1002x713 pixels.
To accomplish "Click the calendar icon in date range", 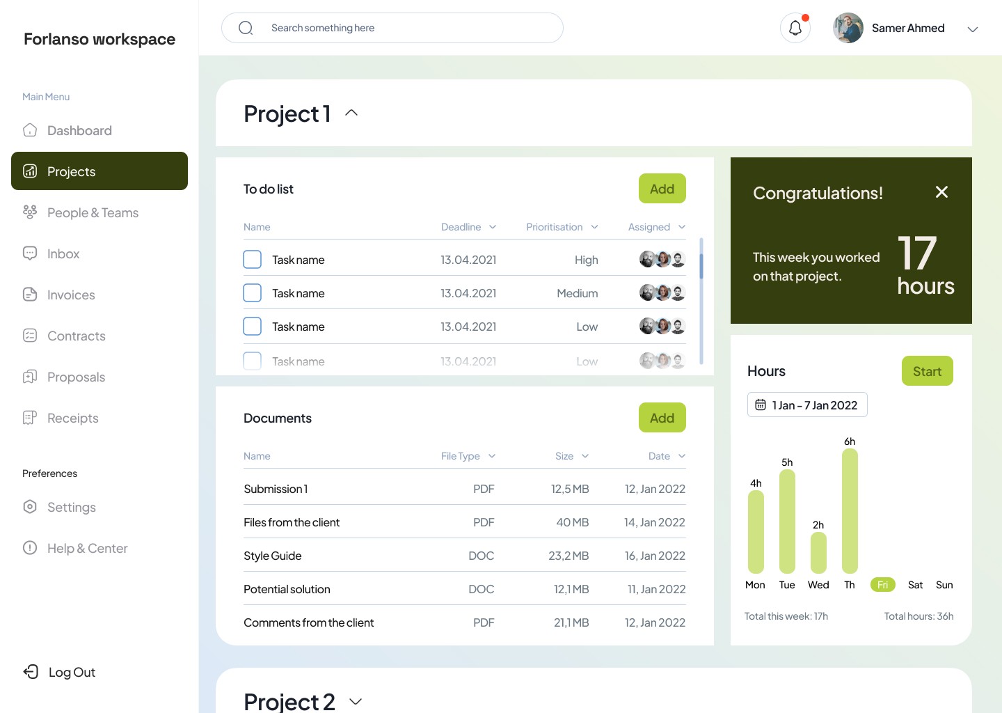I will coord(761,405).
